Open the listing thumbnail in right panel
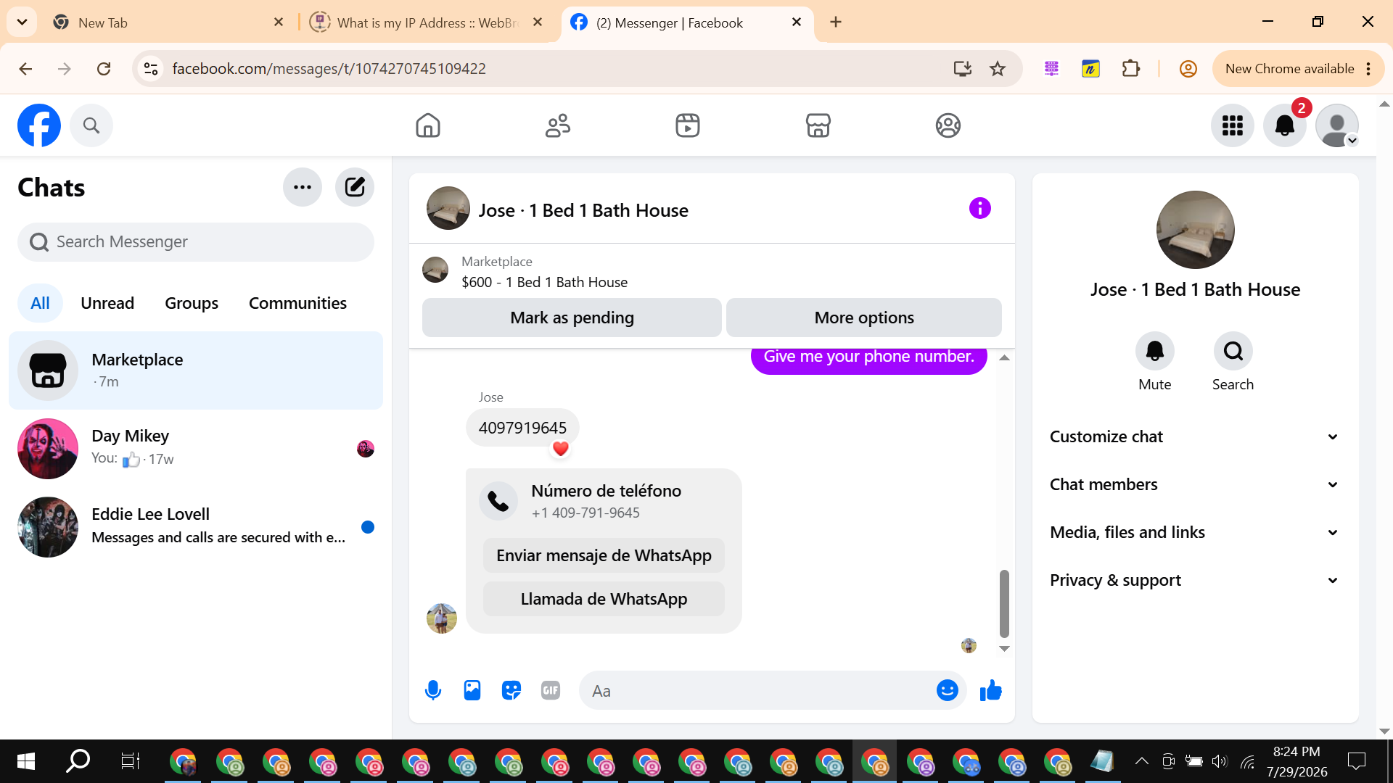Viewport: 1393px width, 783px height. (1195, 230)
